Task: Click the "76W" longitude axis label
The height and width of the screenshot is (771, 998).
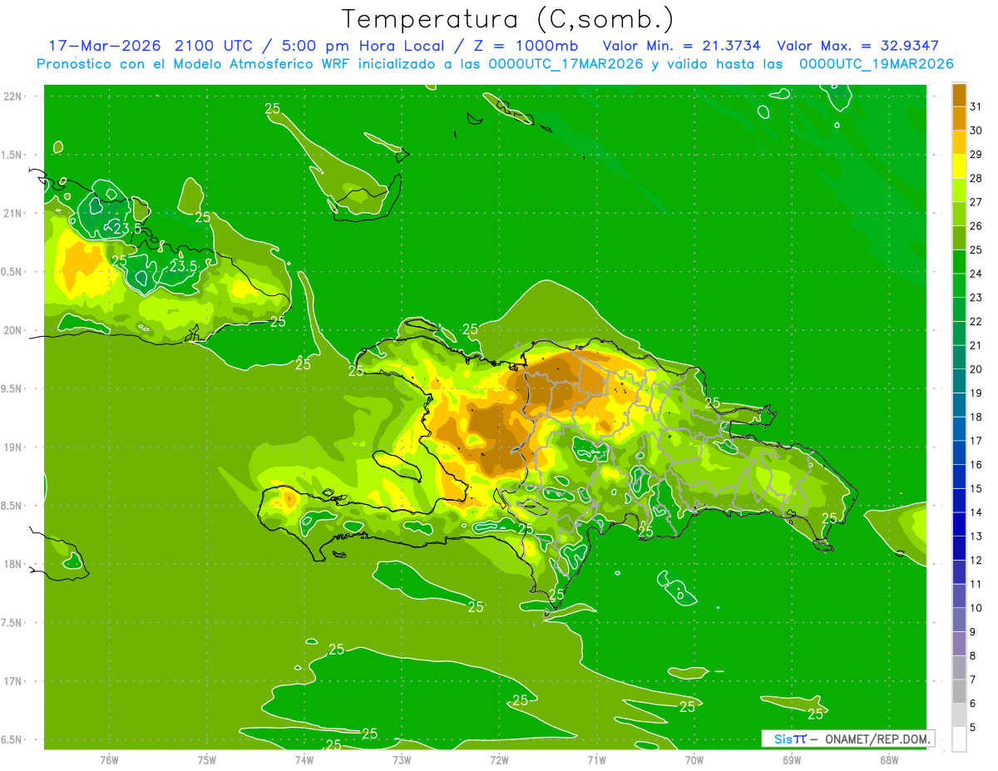Action: 109,760
